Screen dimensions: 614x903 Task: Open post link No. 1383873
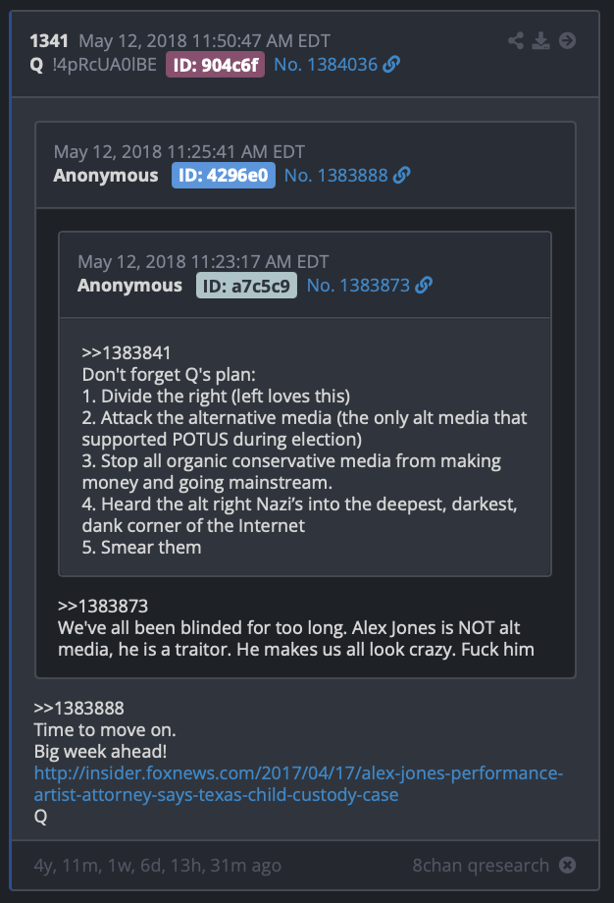click(x=358, y=285)
